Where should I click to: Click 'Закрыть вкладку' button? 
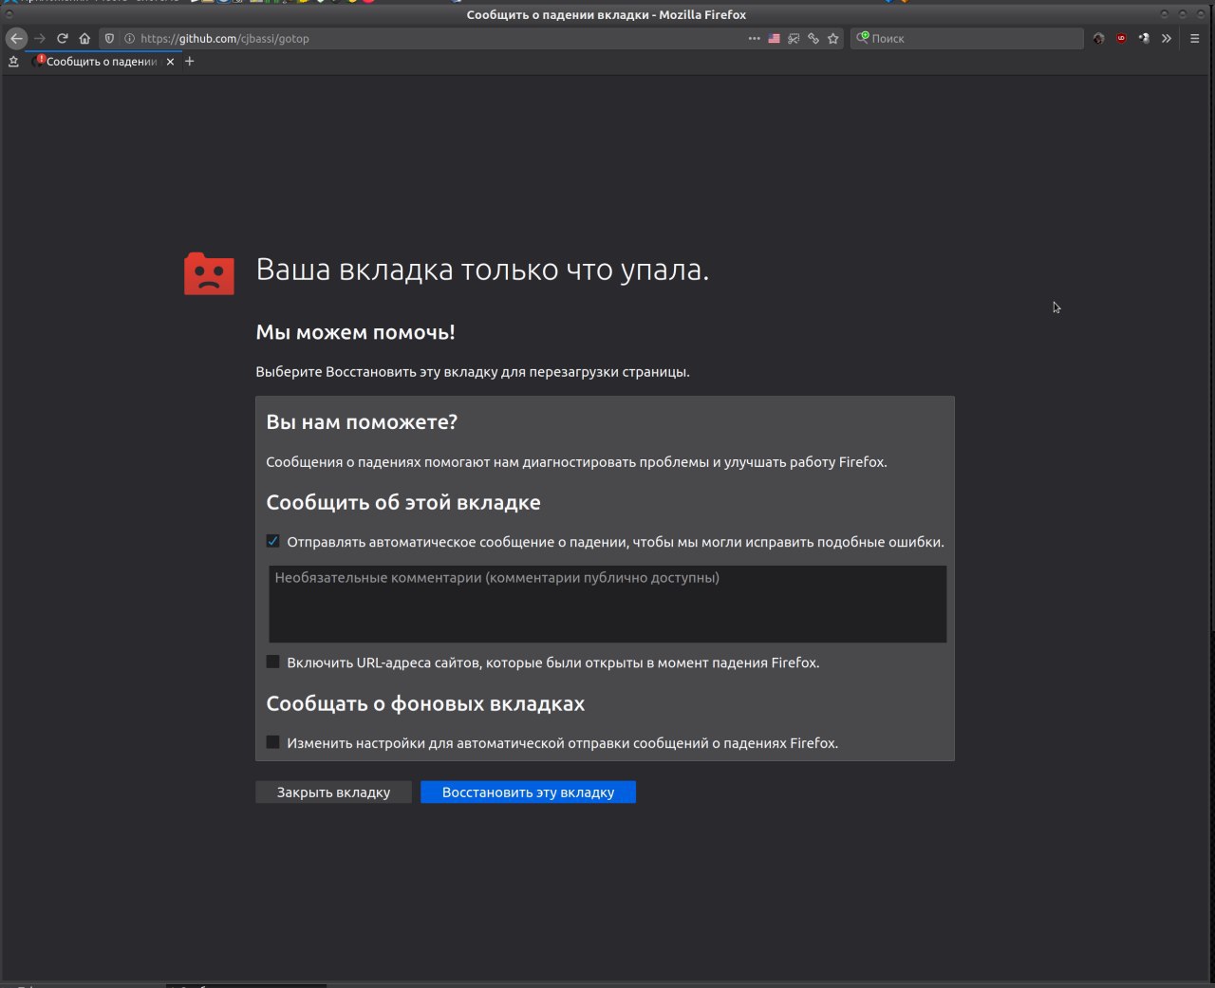(x=333, y=792)
